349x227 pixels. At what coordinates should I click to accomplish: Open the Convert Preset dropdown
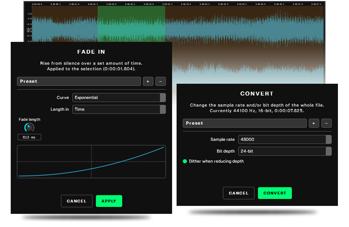tap(244, 123)
